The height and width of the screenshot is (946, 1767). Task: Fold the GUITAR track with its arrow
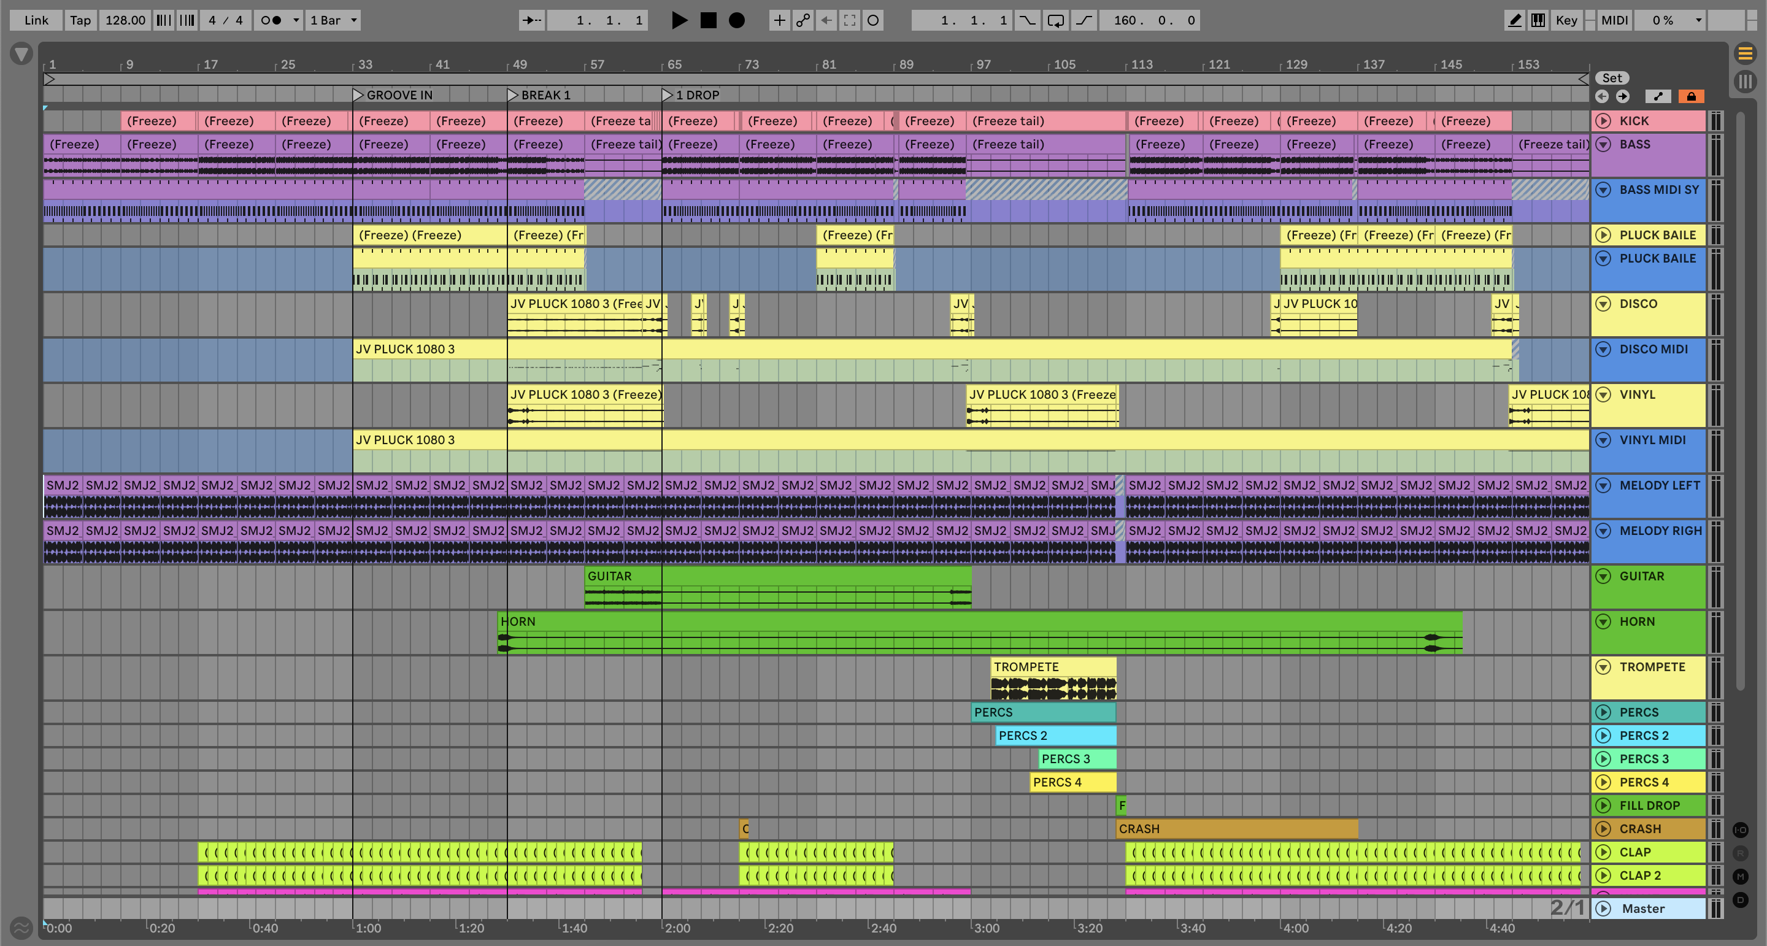[x=1603, y=576]
